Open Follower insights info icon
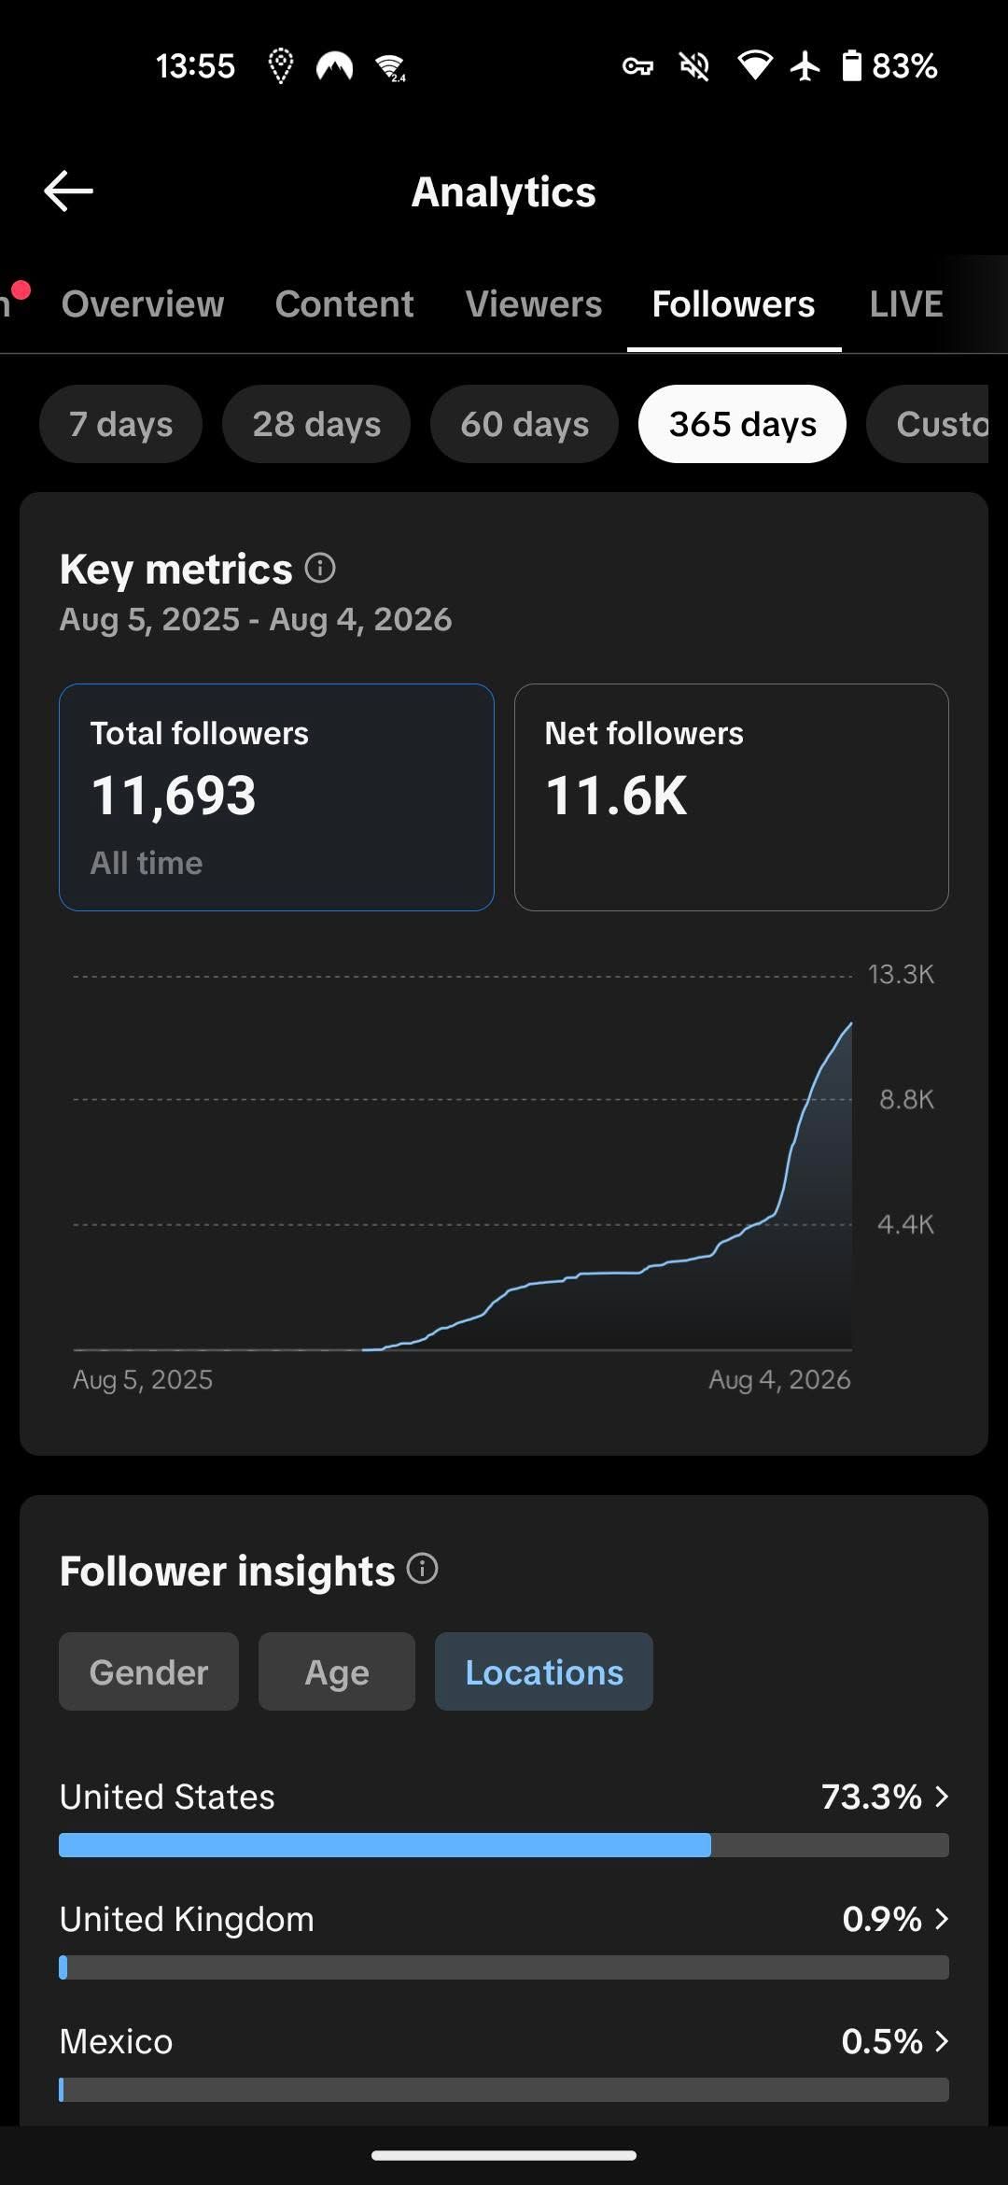This screenshot has width=1008, height=2185. coord(423,1569)
